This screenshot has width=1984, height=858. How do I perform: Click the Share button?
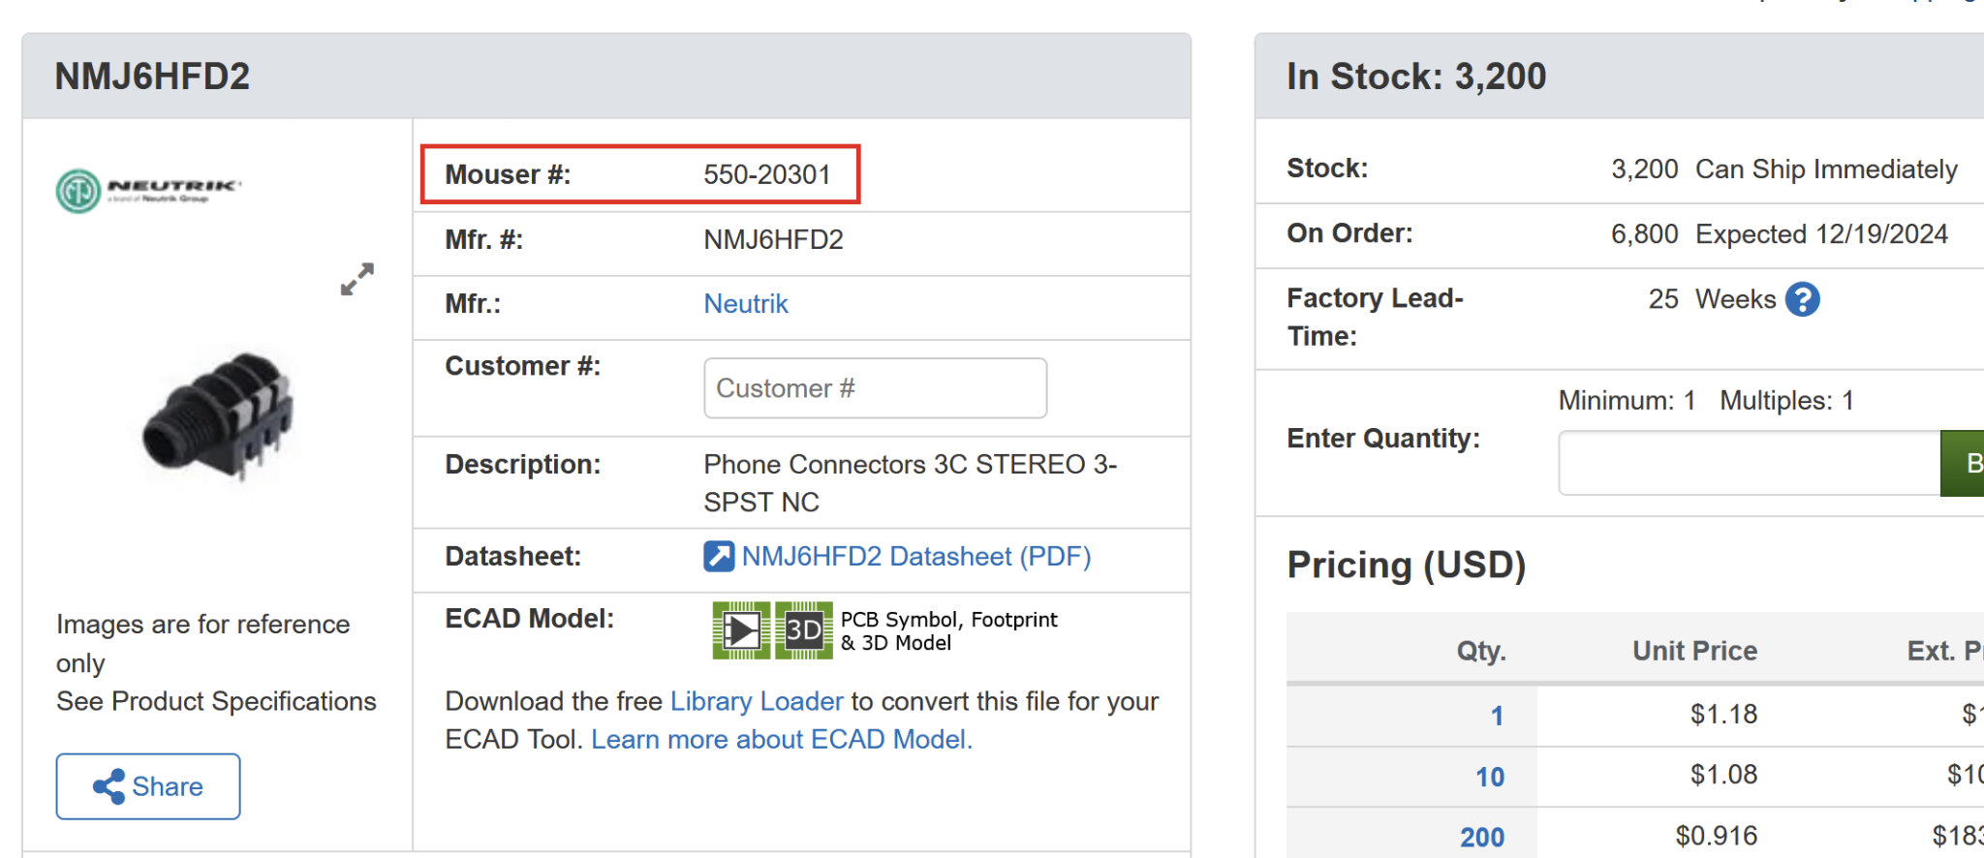(x=148, y=786)
